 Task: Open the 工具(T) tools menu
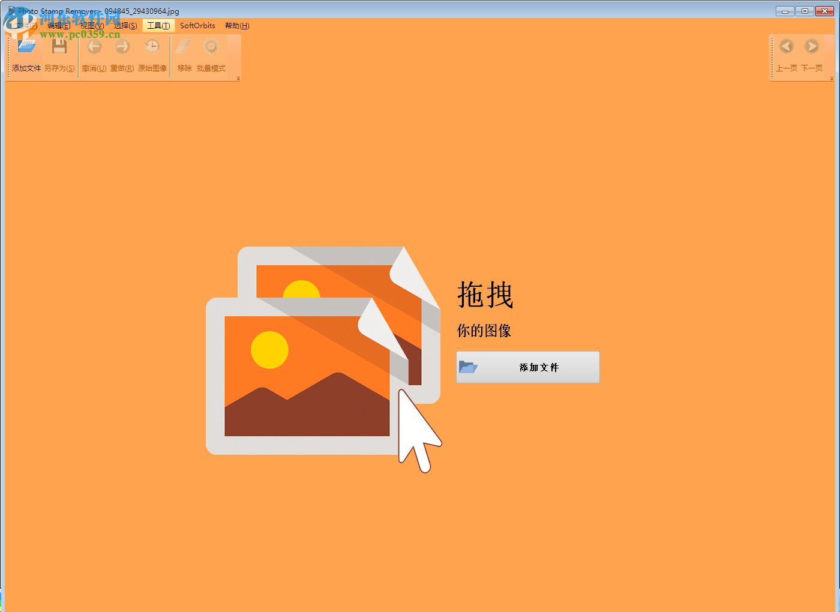coord(158,26)
